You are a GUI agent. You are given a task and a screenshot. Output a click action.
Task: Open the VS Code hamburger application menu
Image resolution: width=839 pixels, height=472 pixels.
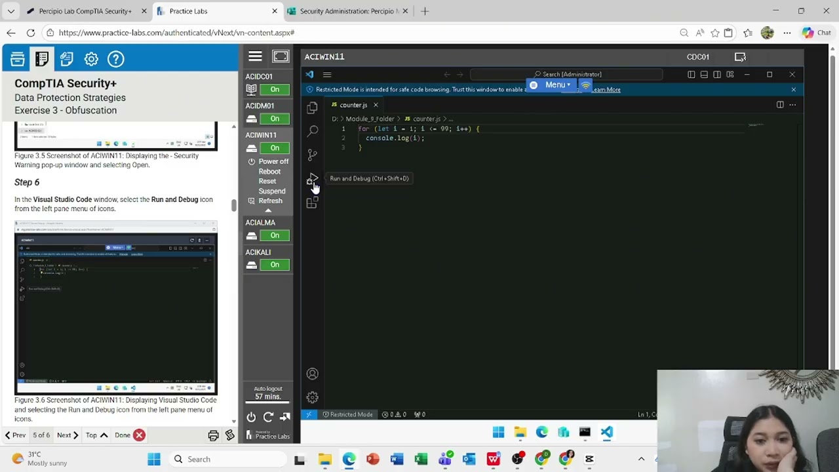pos(327,74)
